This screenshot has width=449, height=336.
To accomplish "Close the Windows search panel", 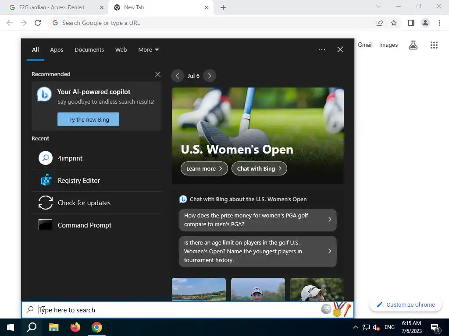I will coord(340,49).
